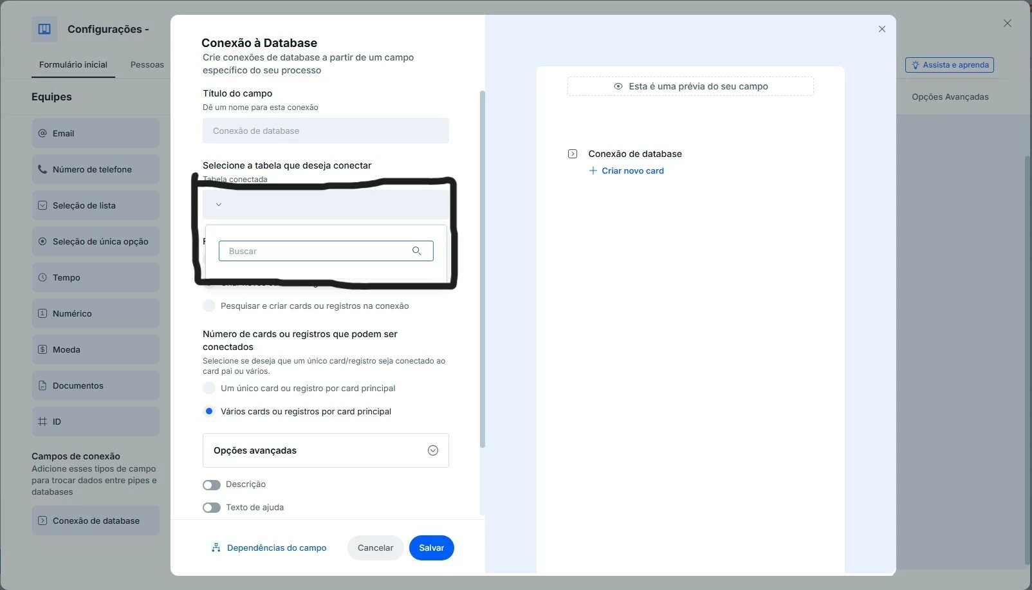The image size is (1032, 590).
Task: Click the Conexão de database sidebar icon
Action: tap(42, 521)
